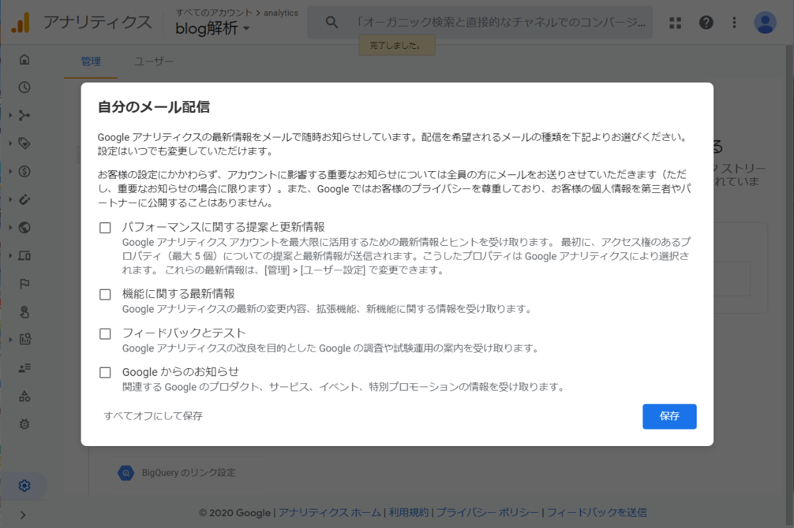Click the 完了しました。 notification
Image resolution: width=794 pixels, height=528 pixels.
click(397, 46)
